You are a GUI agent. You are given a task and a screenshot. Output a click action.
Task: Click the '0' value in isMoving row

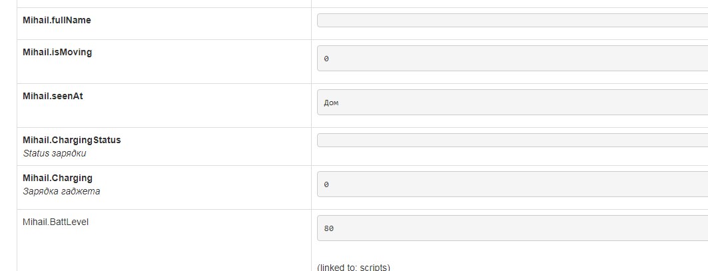click(x=326, y=59)
